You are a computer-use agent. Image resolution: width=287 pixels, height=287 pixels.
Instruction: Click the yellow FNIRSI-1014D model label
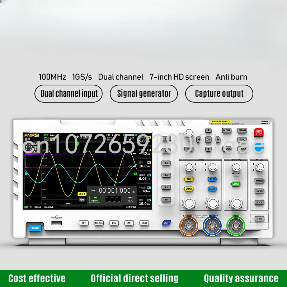(220, 121)
